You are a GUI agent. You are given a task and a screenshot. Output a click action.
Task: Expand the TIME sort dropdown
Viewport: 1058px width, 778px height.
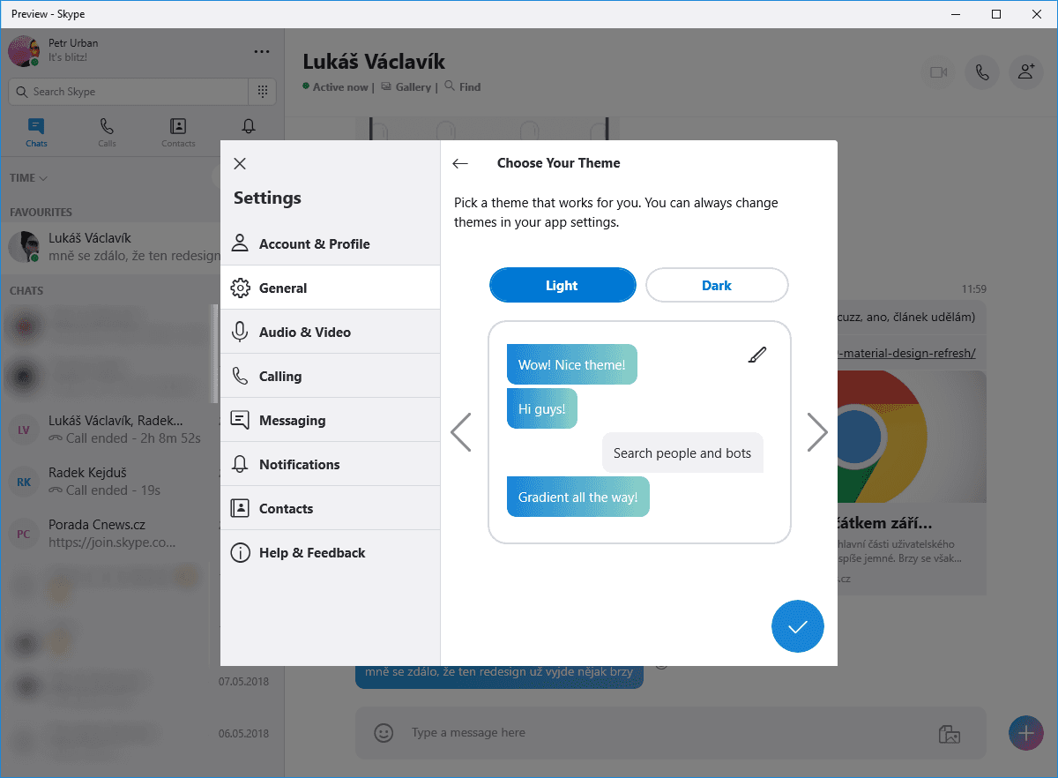(x=28, y=177)
